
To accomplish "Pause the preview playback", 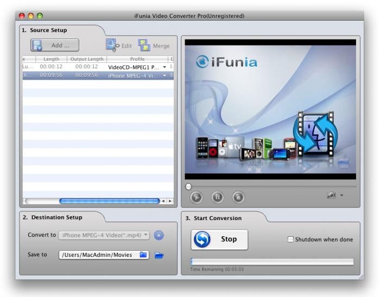I will (217, 197).
